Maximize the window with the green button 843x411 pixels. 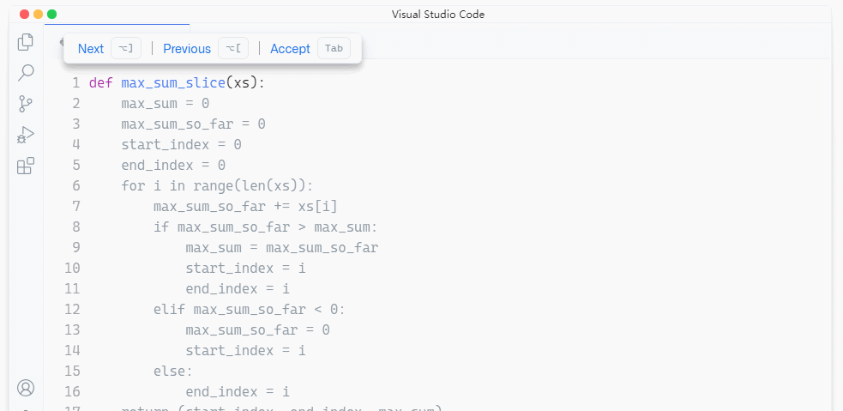coord(51,14)
